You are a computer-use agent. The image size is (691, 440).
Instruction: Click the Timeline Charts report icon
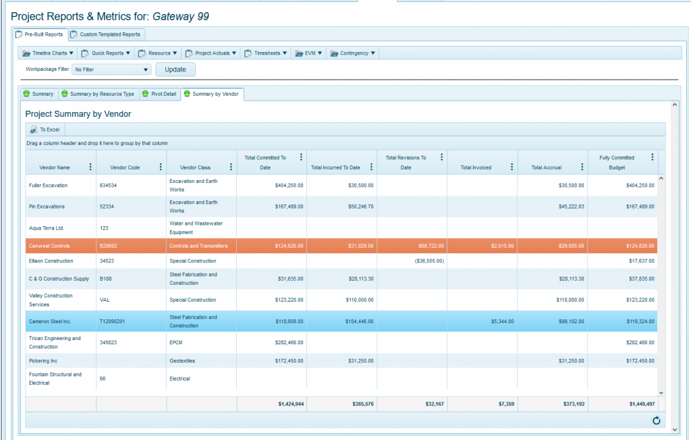26,53
